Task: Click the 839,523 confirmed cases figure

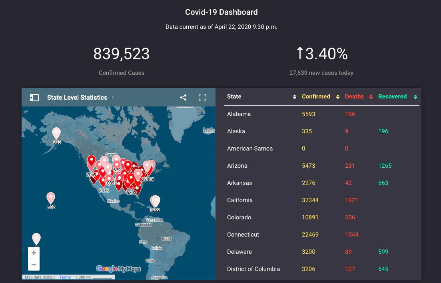Action: point(121,54)
